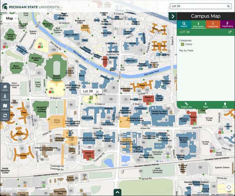Set Lot 39 as End point

pos(225,105)
